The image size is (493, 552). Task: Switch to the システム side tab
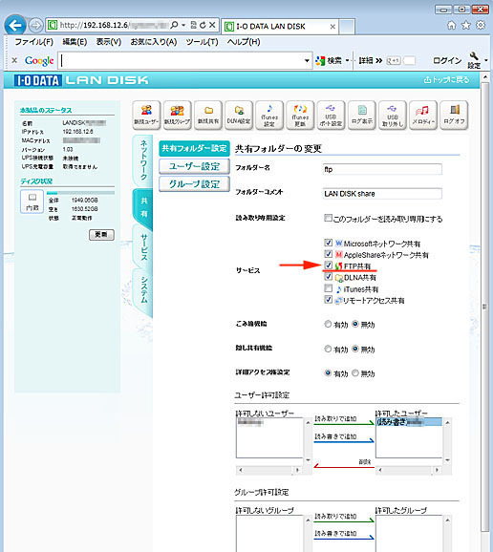coord(143,290)
